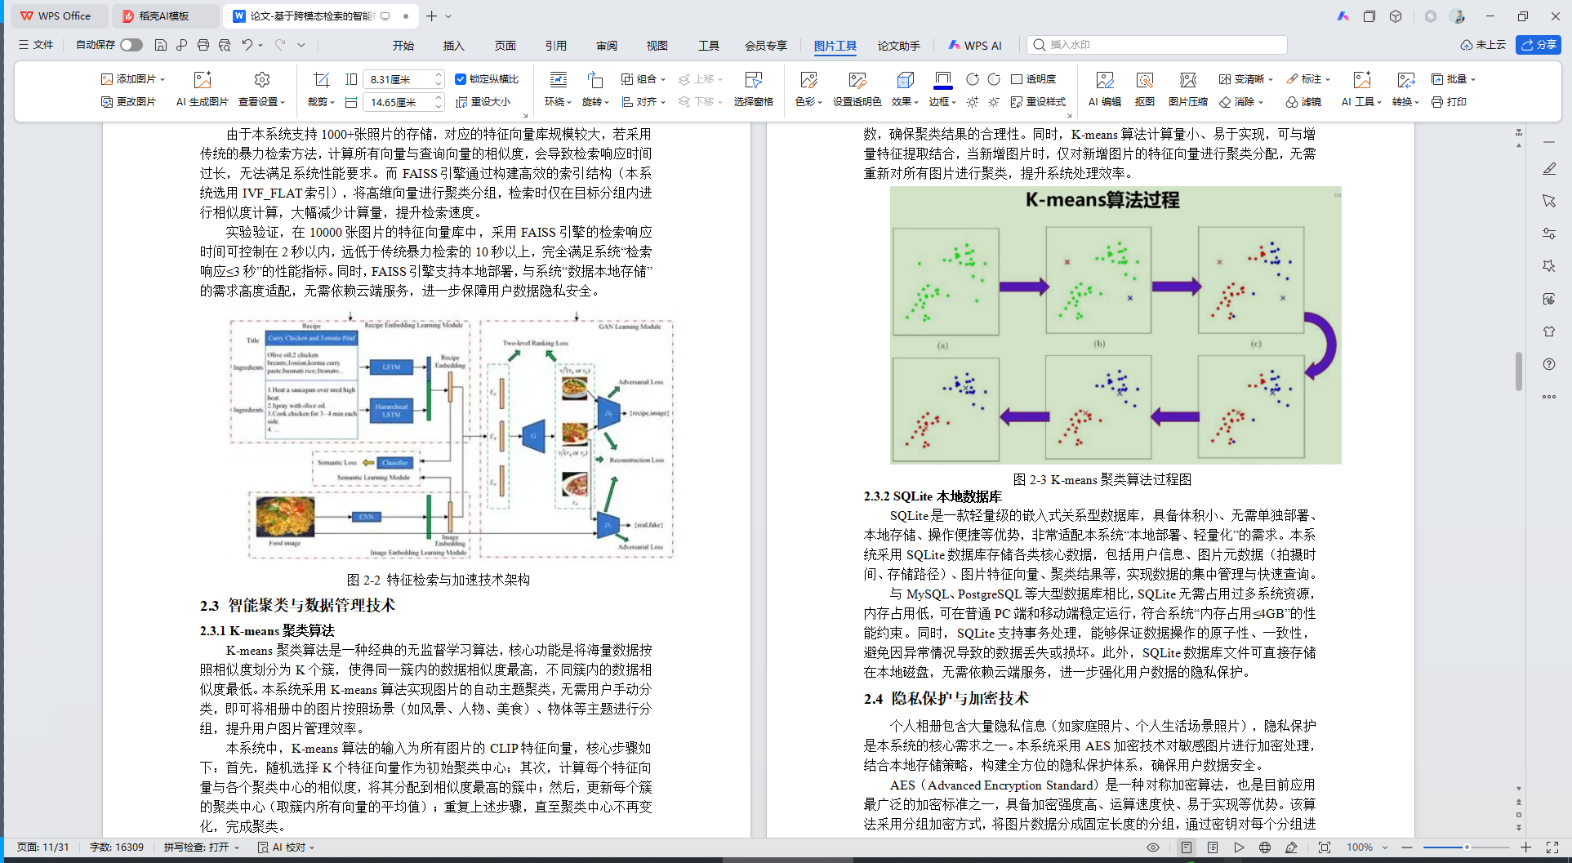Open the 审阅 tab
Viewport: 1572px width, 863px height.
pyautogui.click(x=607, y=46)
